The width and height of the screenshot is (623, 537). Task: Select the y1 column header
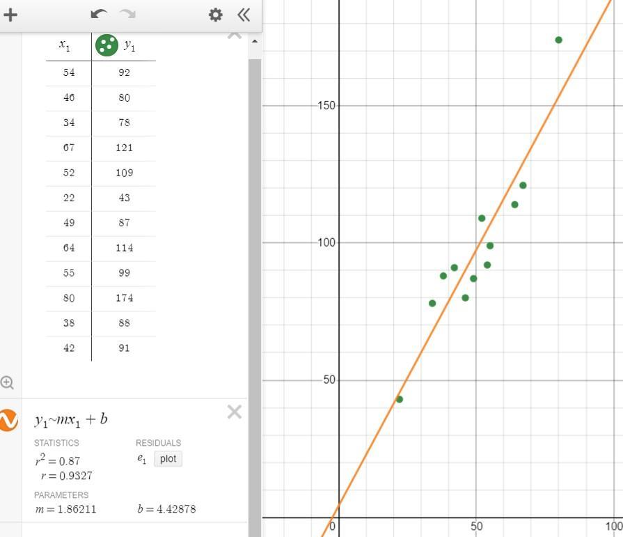click(129, 45)
